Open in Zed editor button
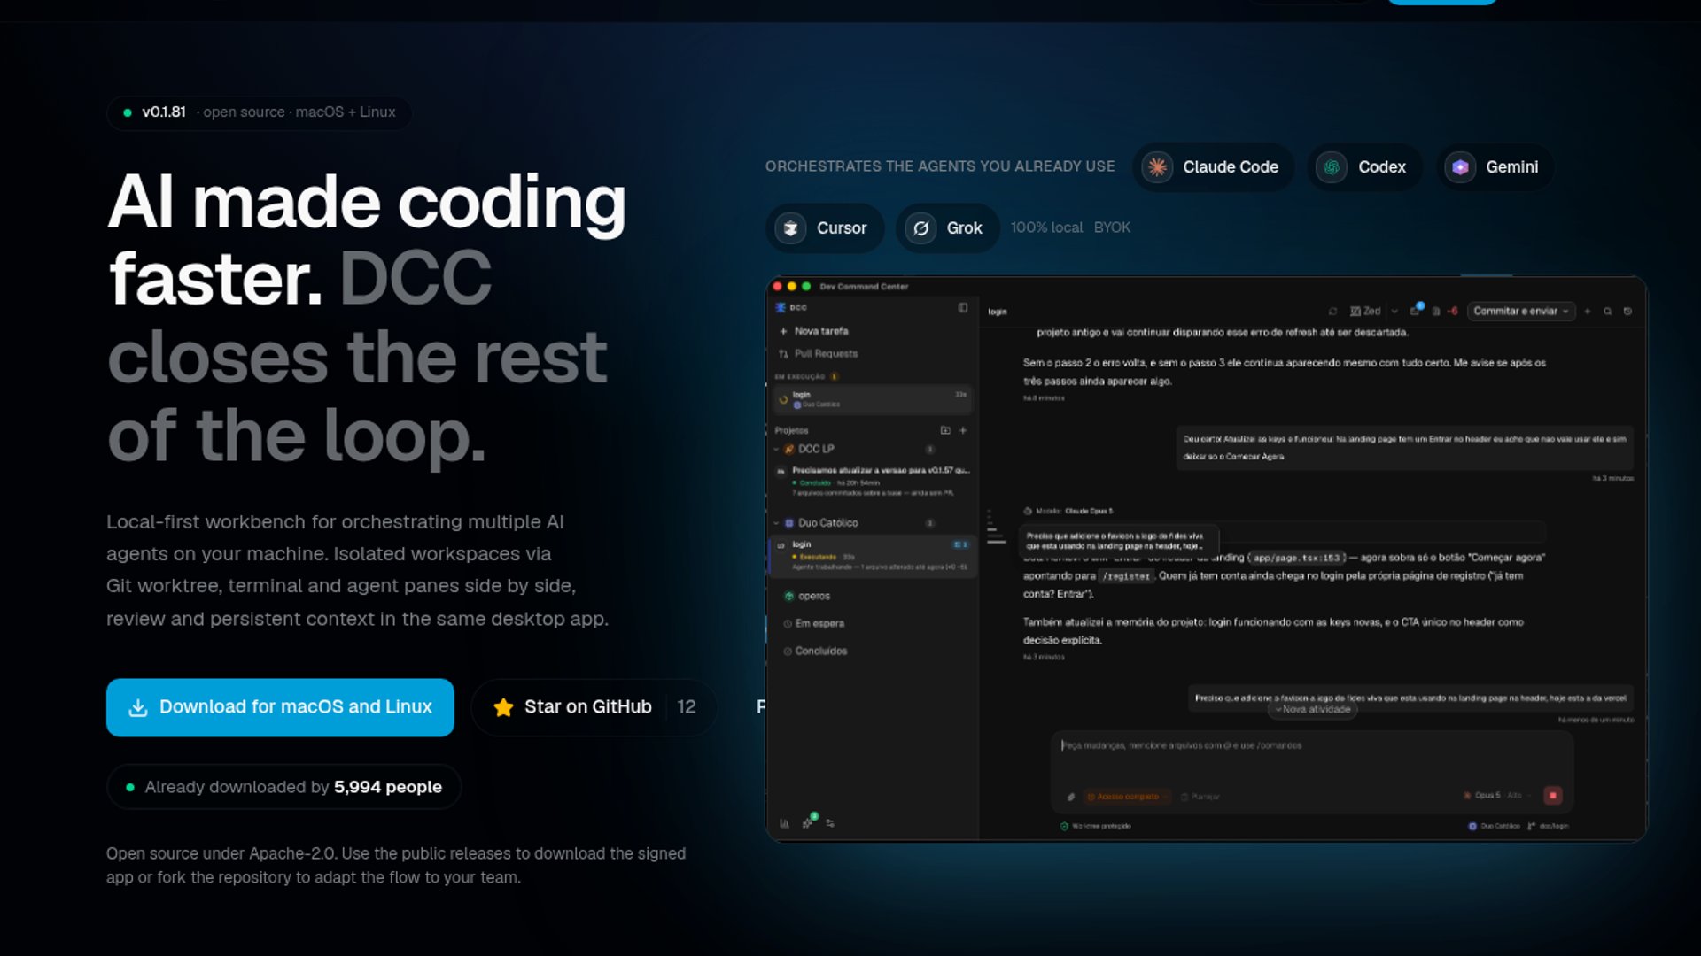 point(1365,312)
